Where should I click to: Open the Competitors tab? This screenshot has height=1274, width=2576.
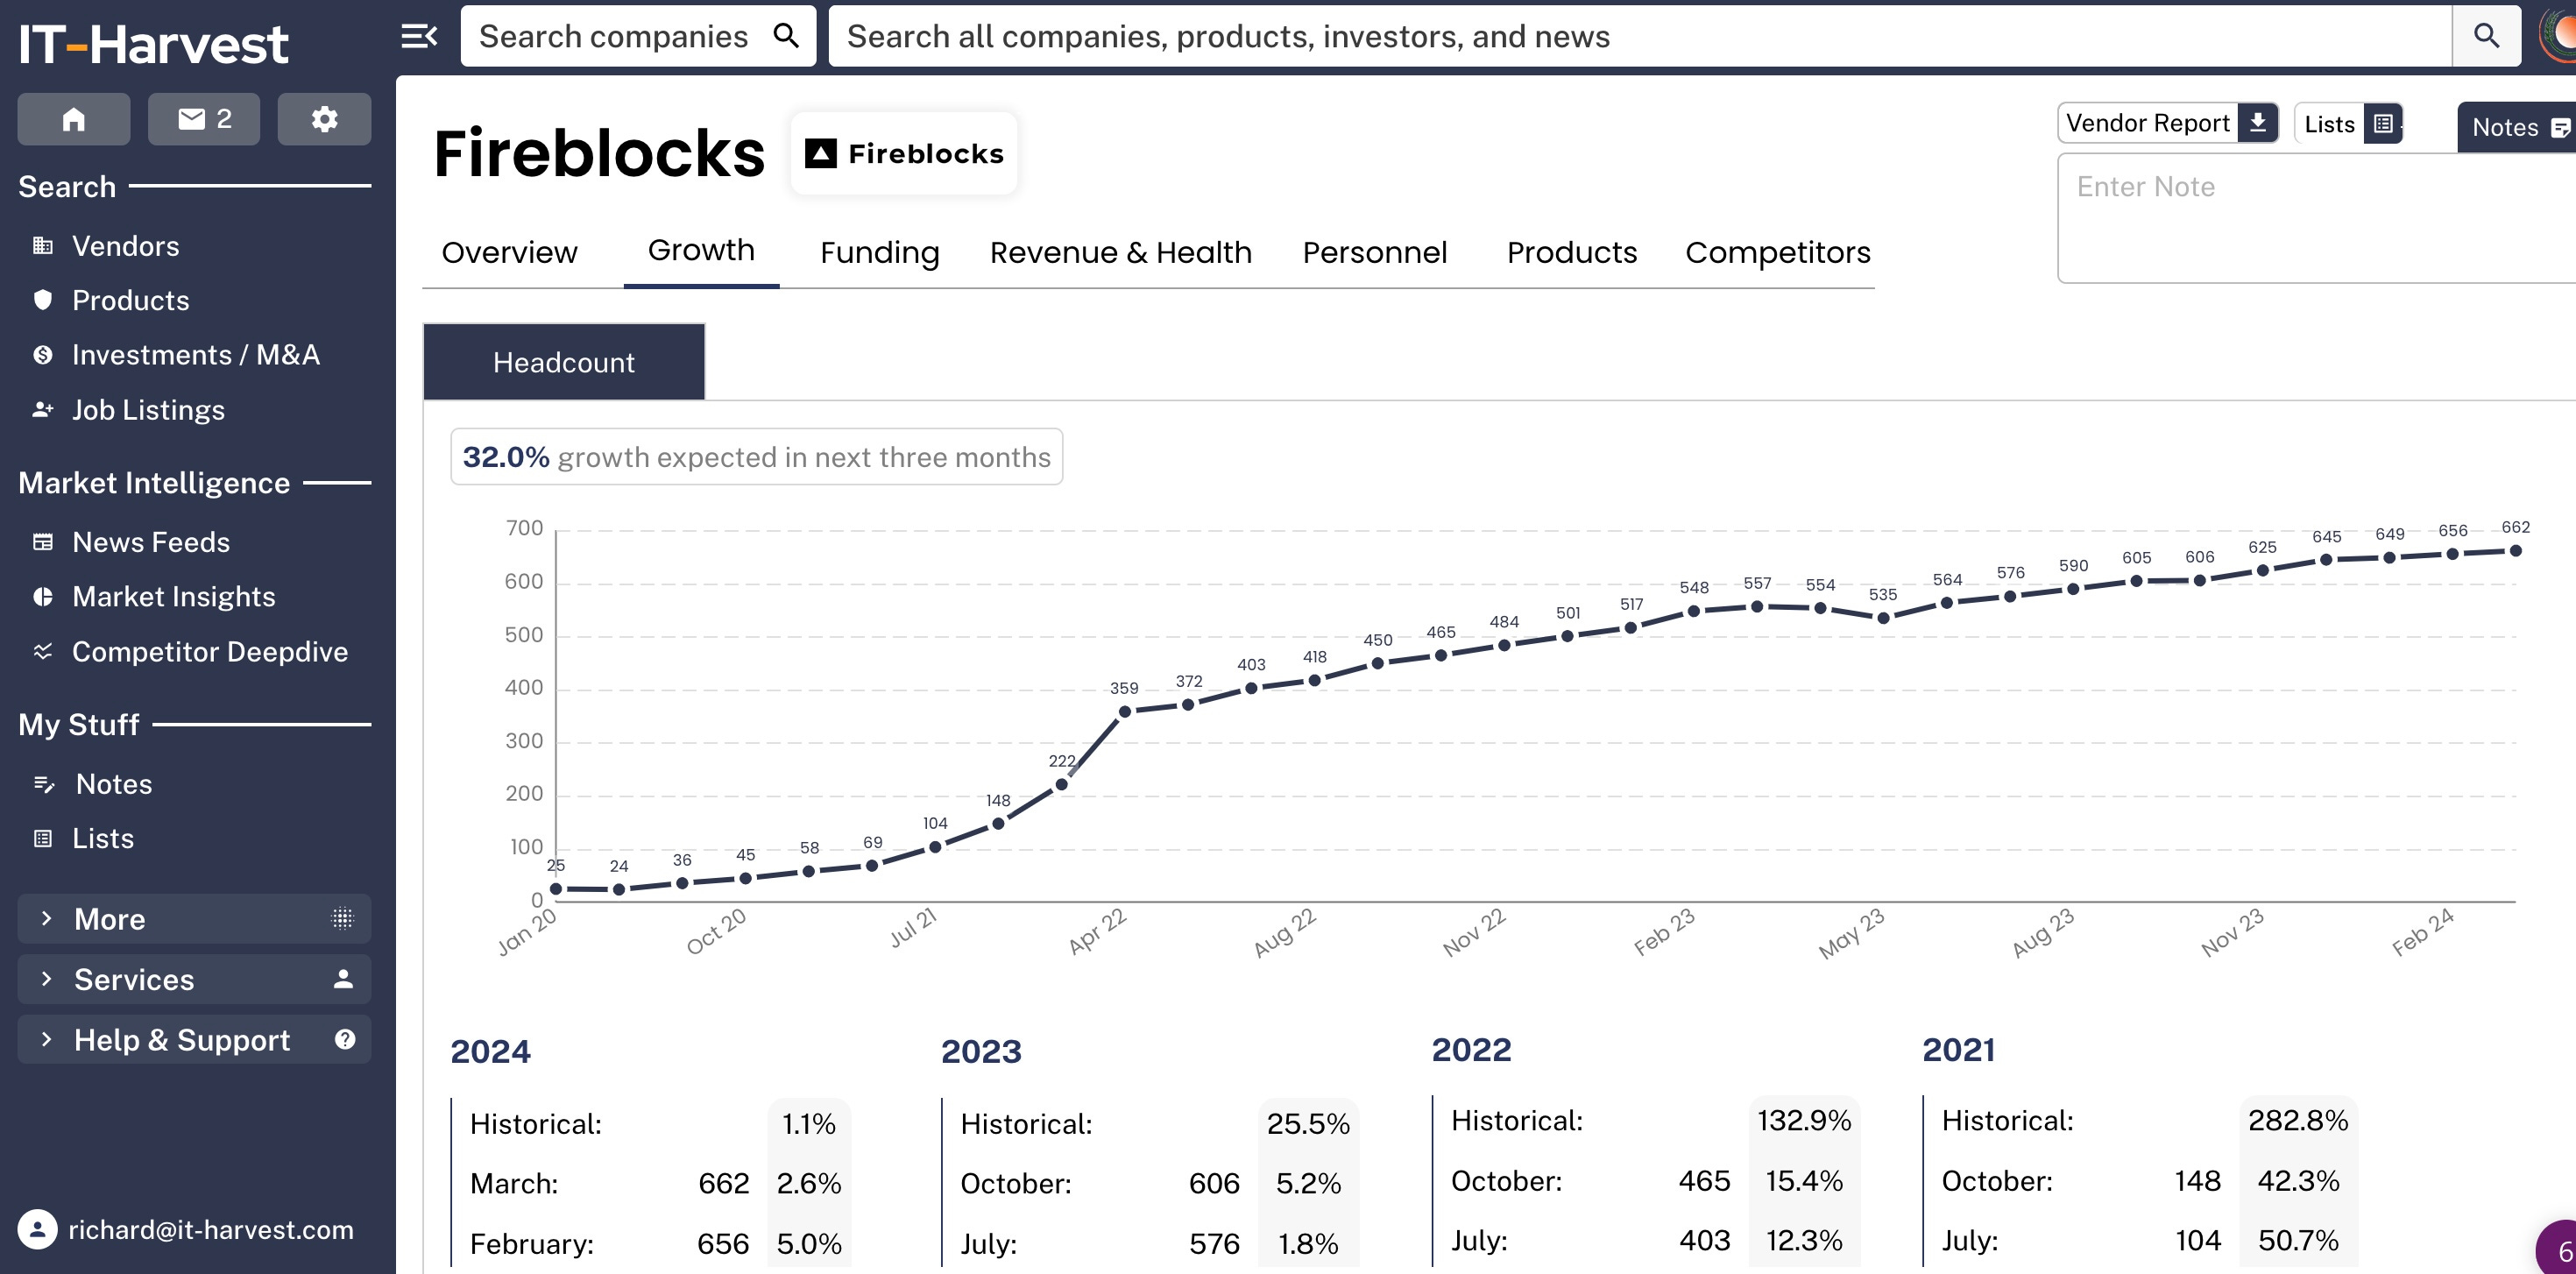[1777, 252]
